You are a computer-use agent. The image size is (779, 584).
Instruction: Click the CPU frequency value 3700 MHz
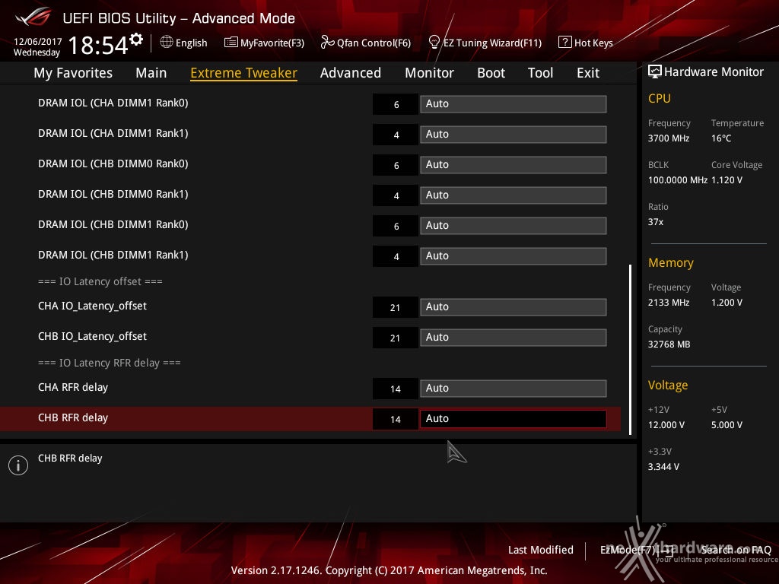[x=669, y=138]
